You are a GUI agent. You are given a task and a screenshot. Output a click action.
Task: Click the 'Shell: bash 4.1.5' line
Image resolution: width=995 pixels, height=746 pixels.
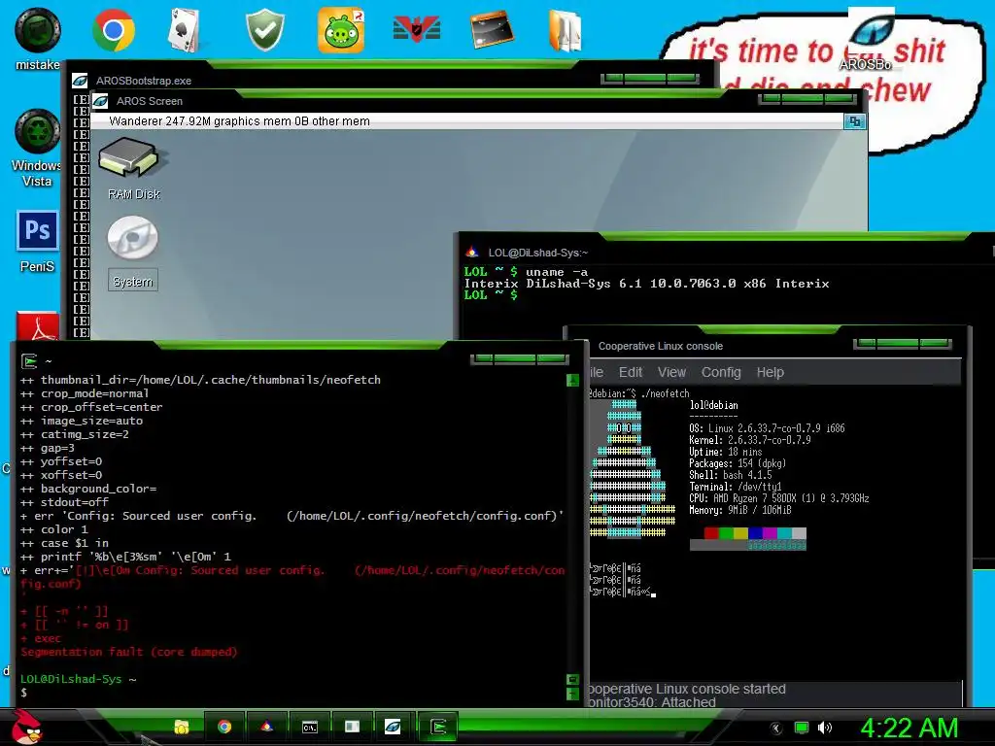click(x=731, y=475)
